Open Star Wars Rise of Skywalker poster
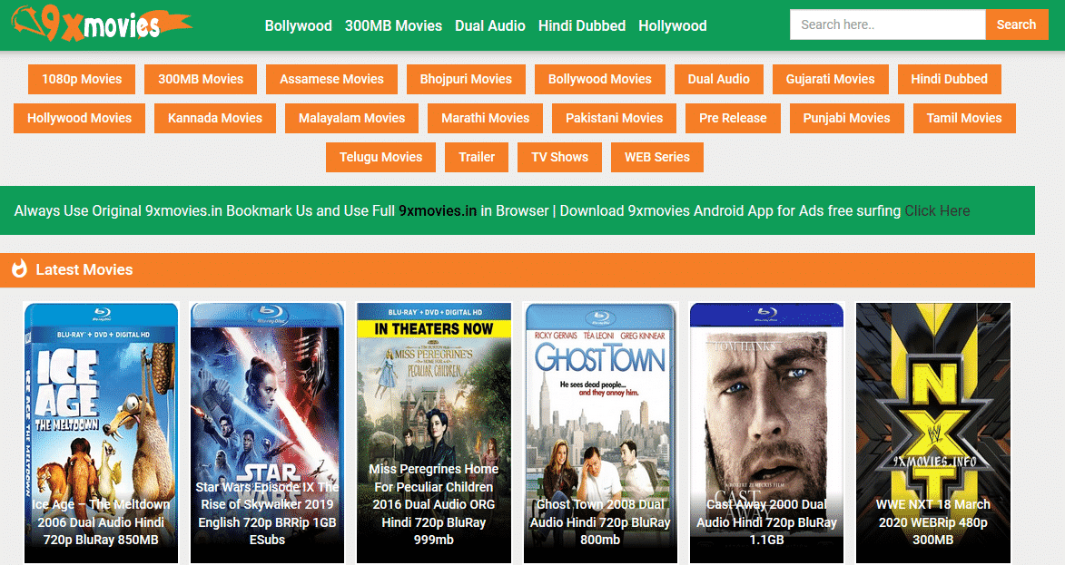Screen dimensions: 1065x565 point(268,433)
